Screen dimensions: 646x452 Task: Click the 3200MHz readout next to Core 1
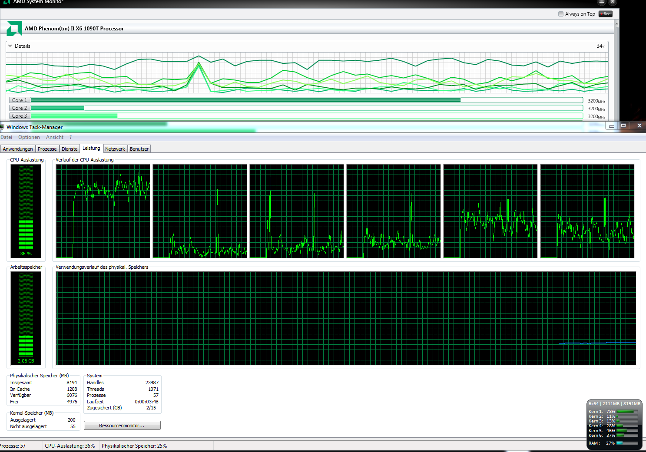[596, 101]
